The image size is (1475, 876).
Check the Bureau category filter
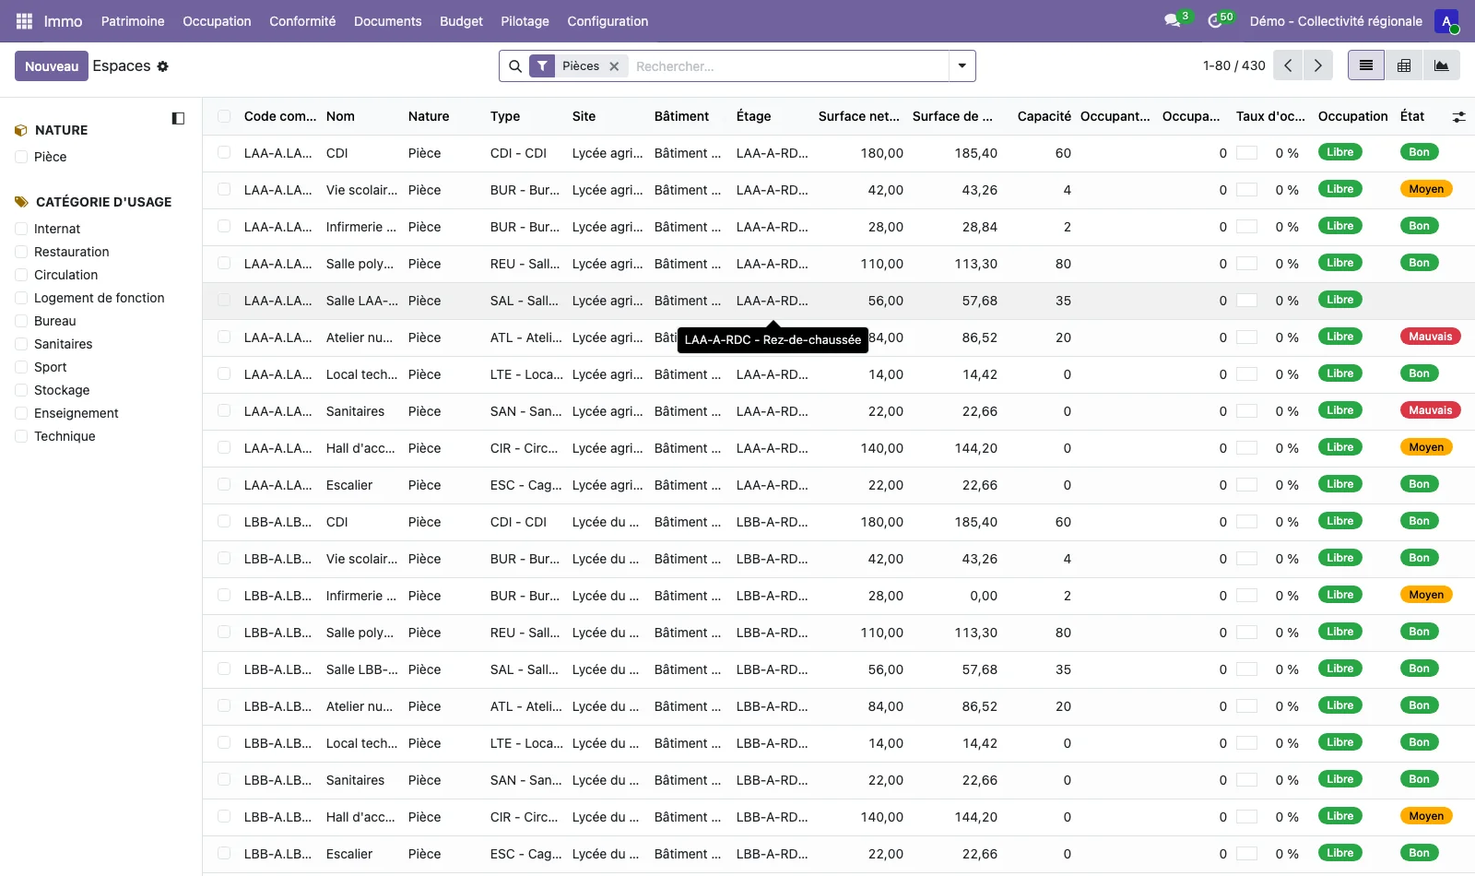point(21,321)
